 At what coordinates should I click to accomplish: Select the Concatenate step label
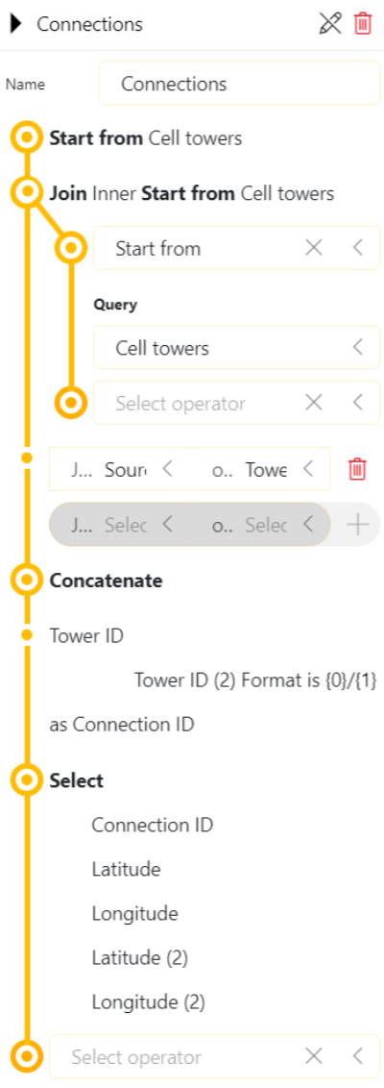[x=106, y=581]
